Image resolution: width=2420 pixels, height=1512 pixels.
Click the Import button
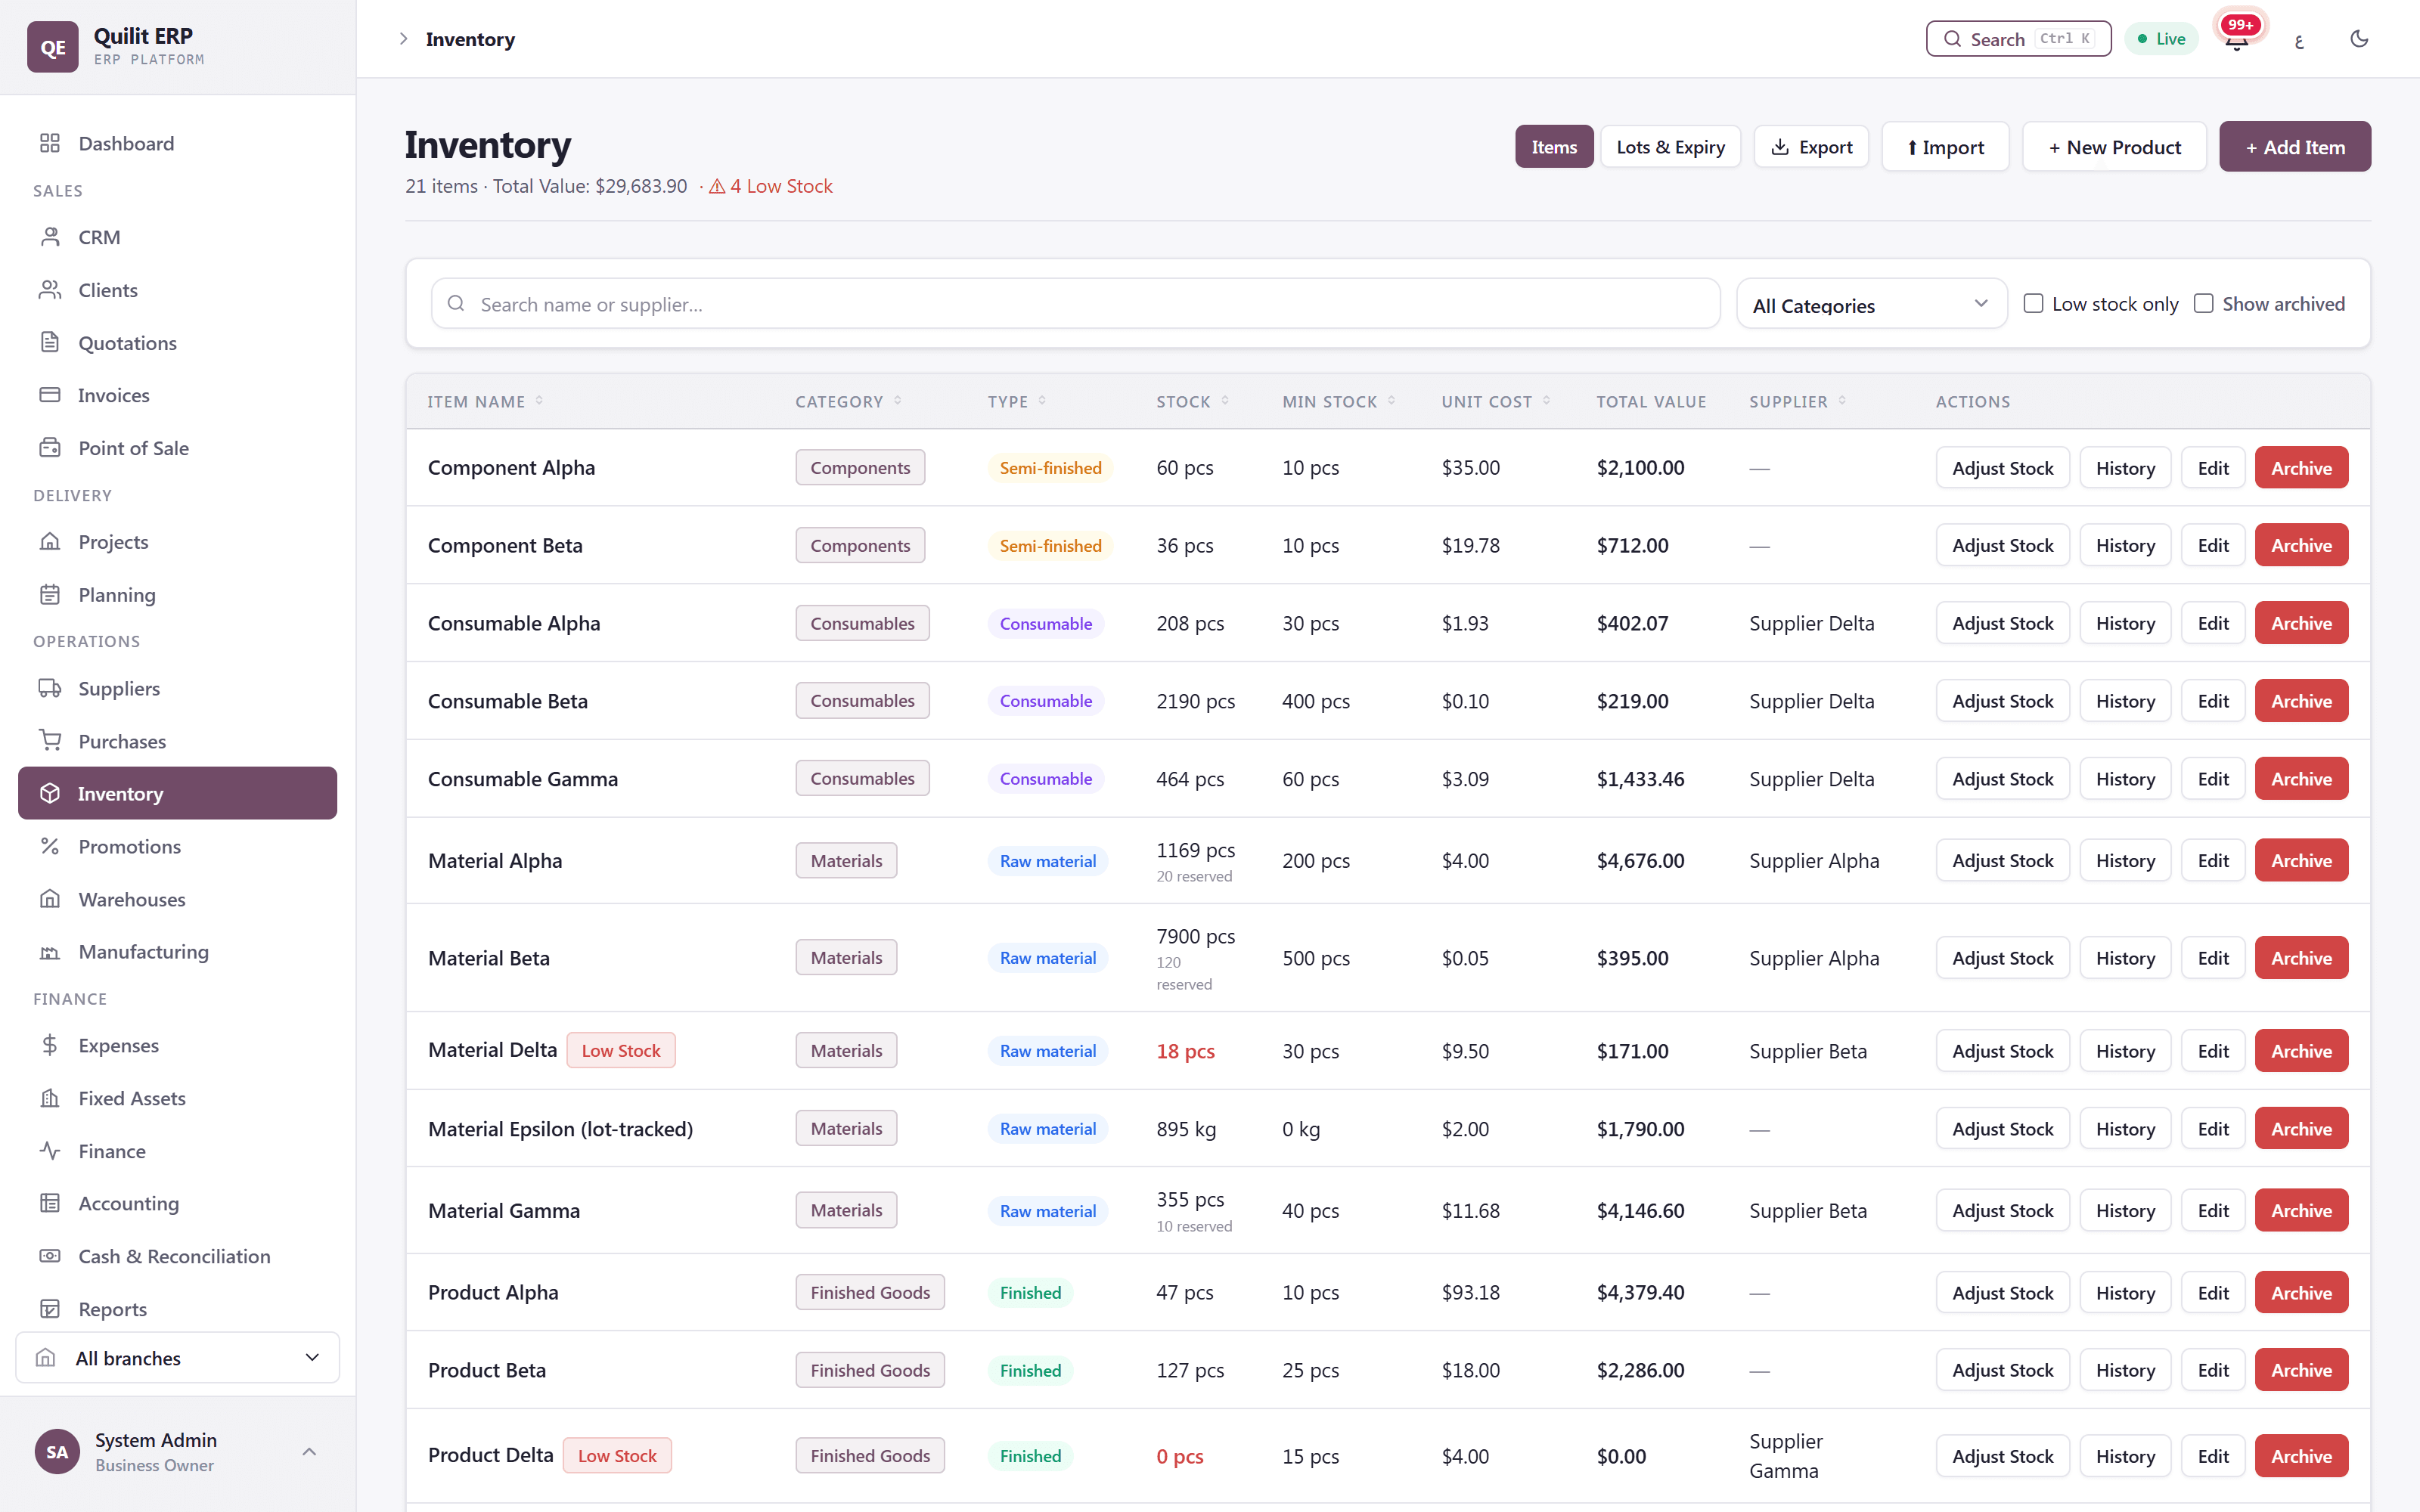click(x=1945, y=147)
